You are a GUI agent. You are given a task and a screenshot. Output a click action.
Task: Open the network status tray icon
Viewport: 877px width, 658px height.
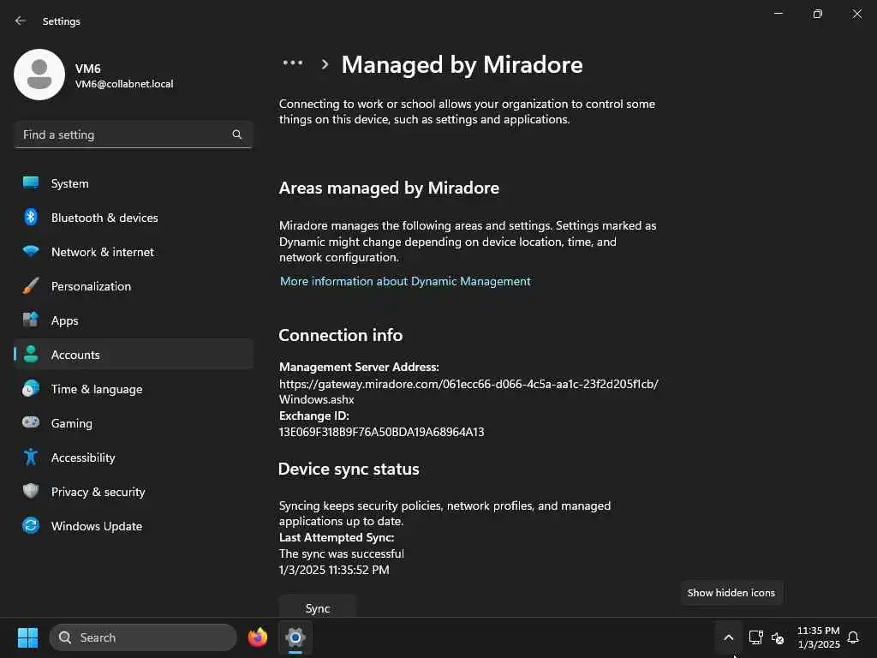[755, 637]
